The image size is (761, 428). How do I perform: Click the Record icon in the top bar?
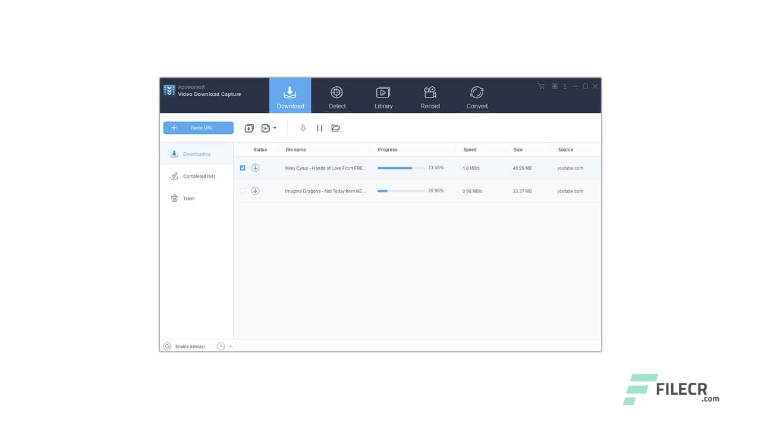click(430, 92)
